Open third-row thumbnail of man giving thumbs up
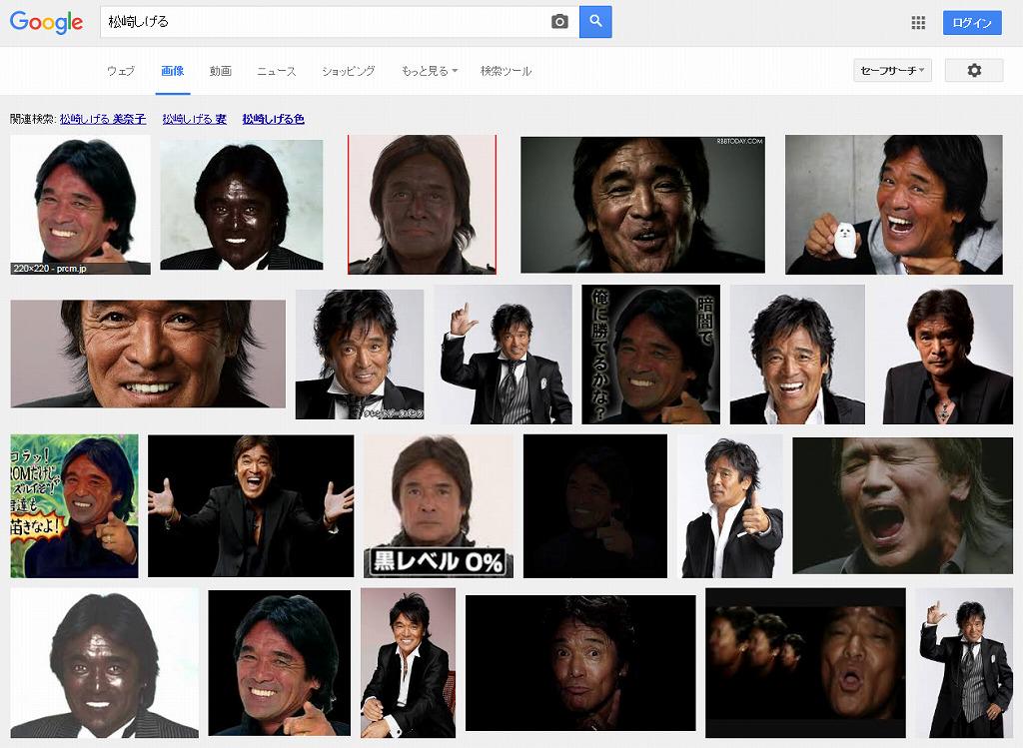The width and height of the screenshot is (1023, 748). point(730,506)
